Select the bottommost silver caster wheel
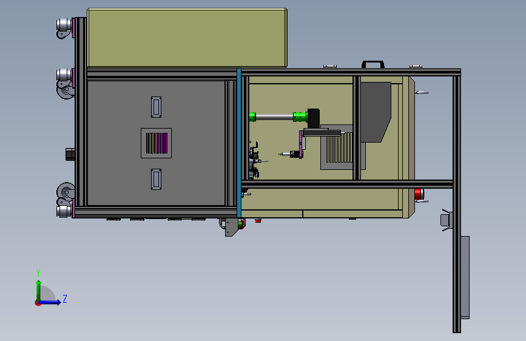This screenshot has height=341, width=526. coord(64,212)
